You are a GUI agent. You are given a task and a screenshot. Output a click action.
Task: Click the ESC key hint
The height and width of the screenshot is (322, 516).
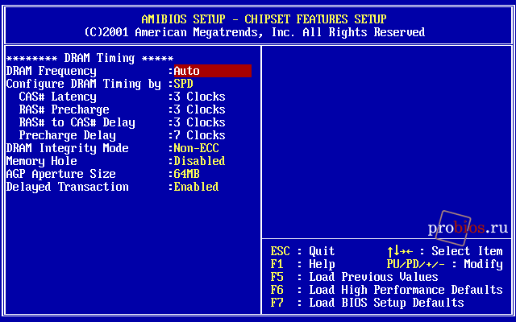pos(280,251)
